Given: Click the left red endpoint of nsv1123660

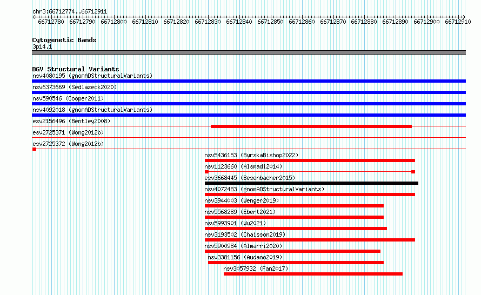Looking at the screenshot, I should tap(206, 172).
